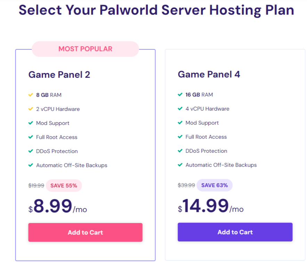
Task: Click checkmark icon beside 8 GB RAM
Action: pyautogui.click(x=31, y=95)
